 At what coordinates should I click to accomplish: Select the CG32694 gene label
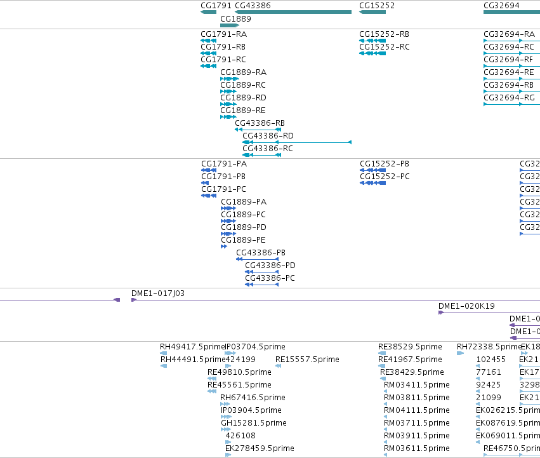point(501,6)
